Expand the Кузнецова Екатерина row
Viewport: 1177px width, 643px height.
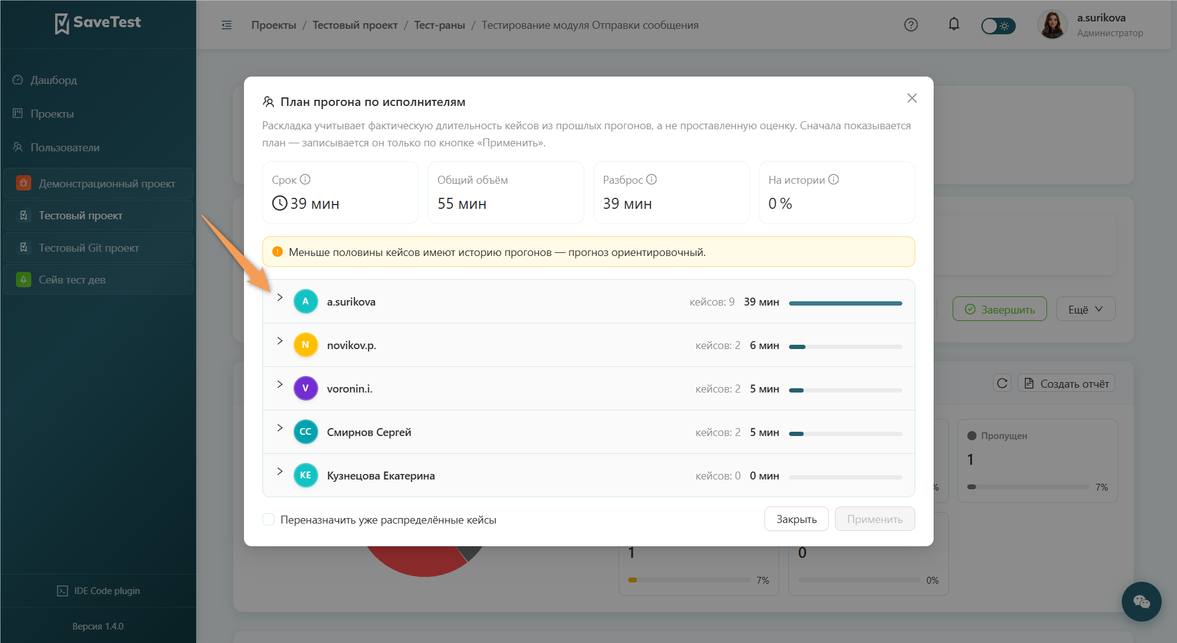(280, 472)
